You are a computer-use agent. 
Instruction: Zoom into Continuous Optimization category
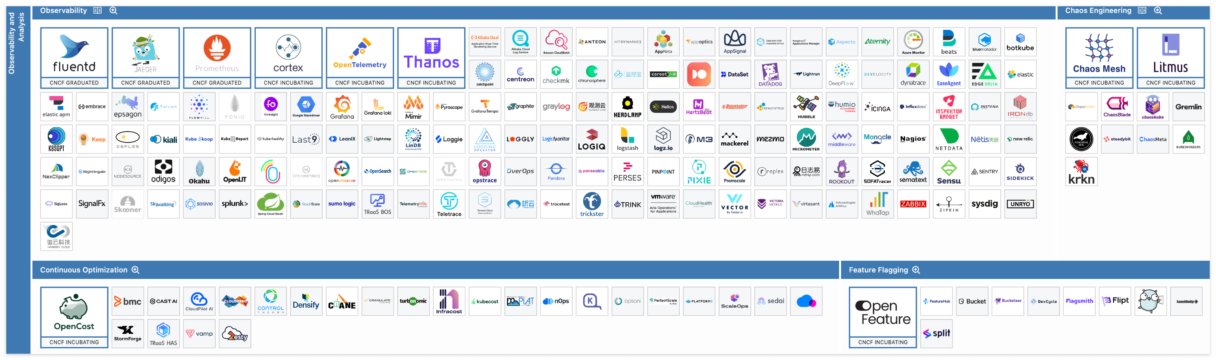(135, 270)
